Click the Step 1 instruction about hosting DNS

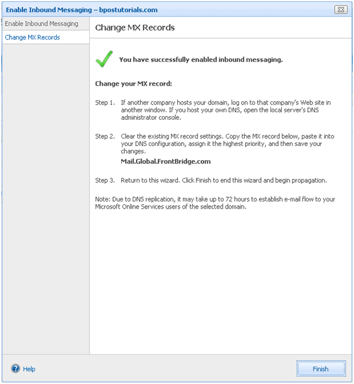point(226,110)
